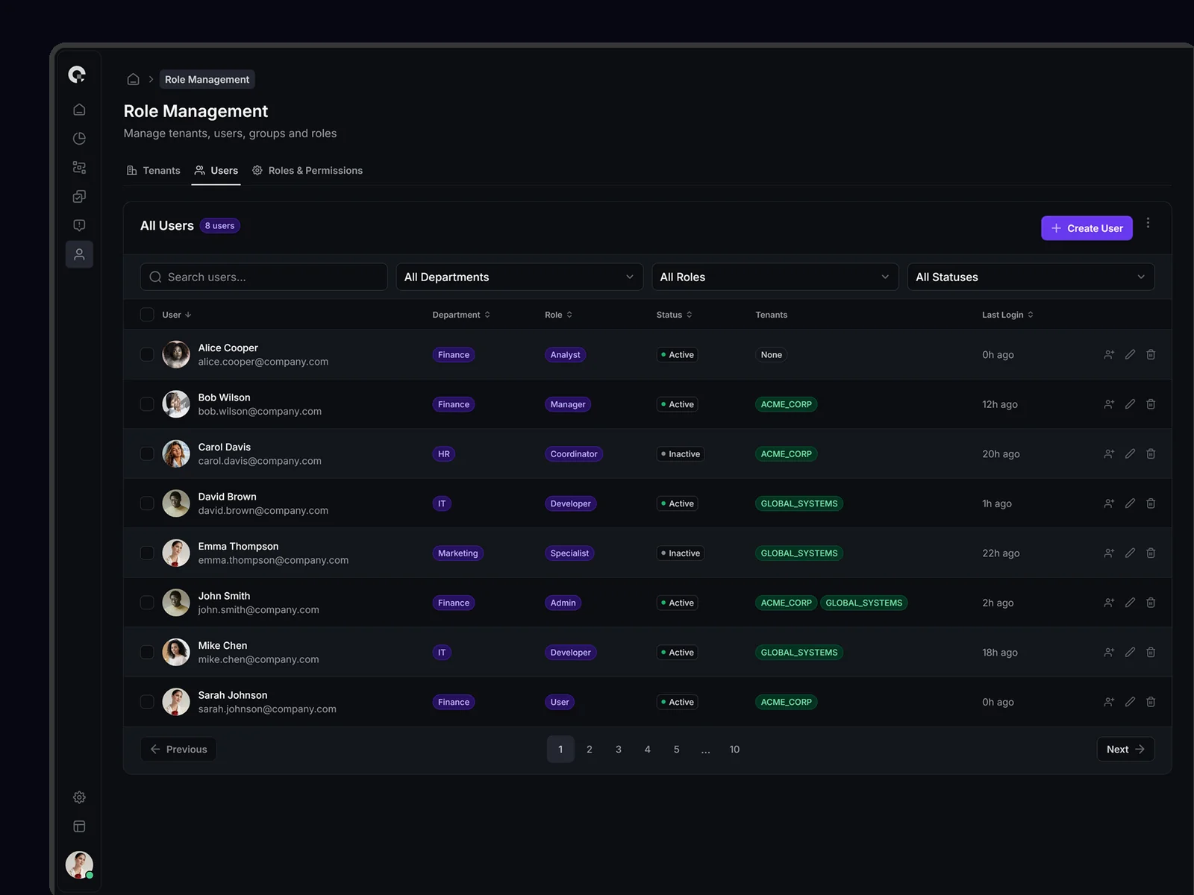The image size is (1194, 895).
Task: Edit Bob Wilson with the pencil icon
Action: pos(1130,404)
